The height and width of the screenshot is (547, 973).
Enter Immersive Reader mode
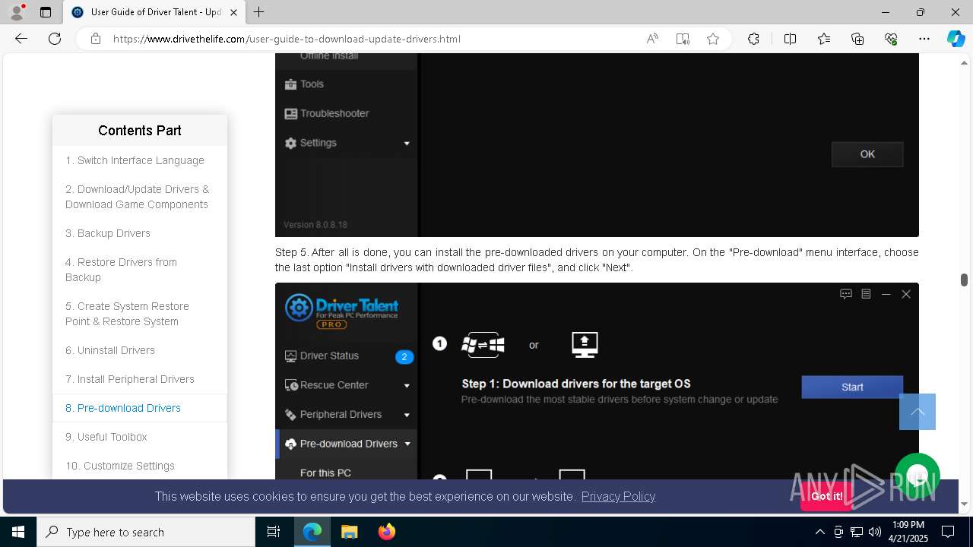[683, 39]
